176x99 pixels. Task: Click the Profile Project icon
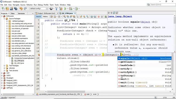pyautogui.click(x=76, y=9)
